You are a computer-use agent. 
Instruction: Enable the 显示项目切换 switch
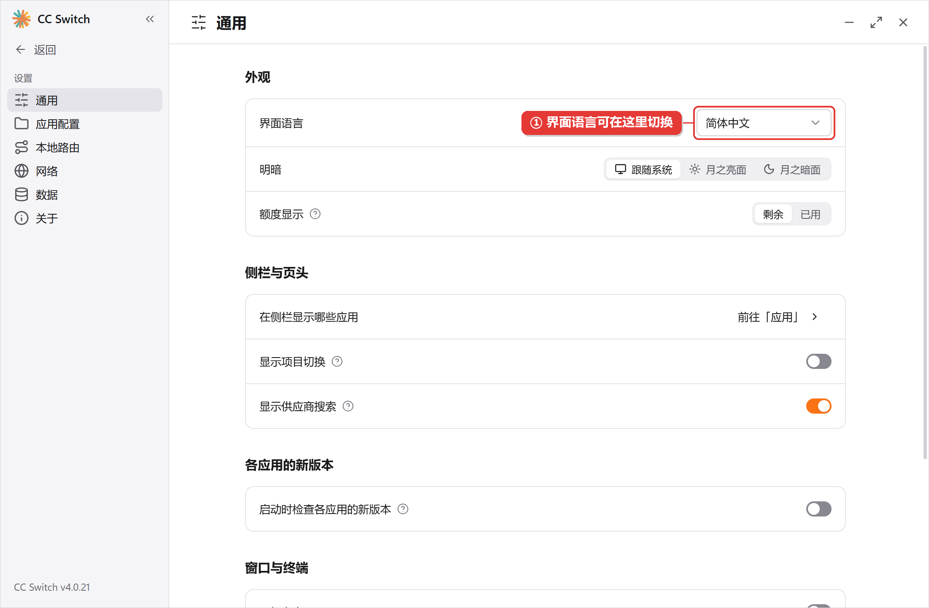[x=818, y=361]
